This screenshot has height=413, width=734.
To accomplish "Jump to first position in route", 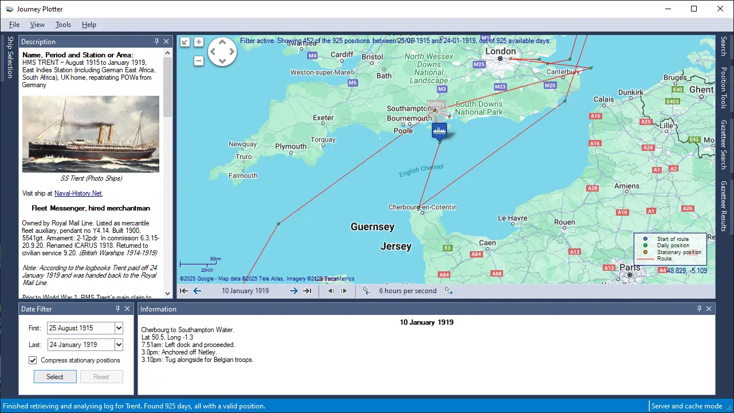I will click(x=184, y=291).
